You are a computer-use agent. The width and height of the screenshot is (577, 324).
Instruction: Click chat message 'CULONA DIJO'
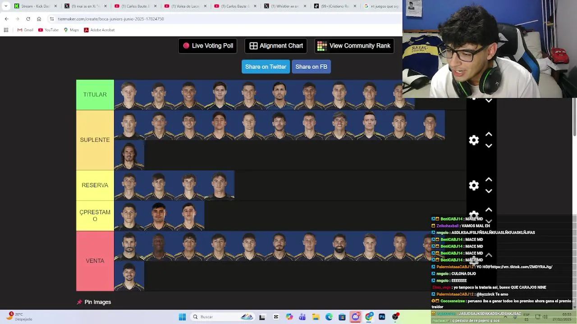click(x=463, y=274)
